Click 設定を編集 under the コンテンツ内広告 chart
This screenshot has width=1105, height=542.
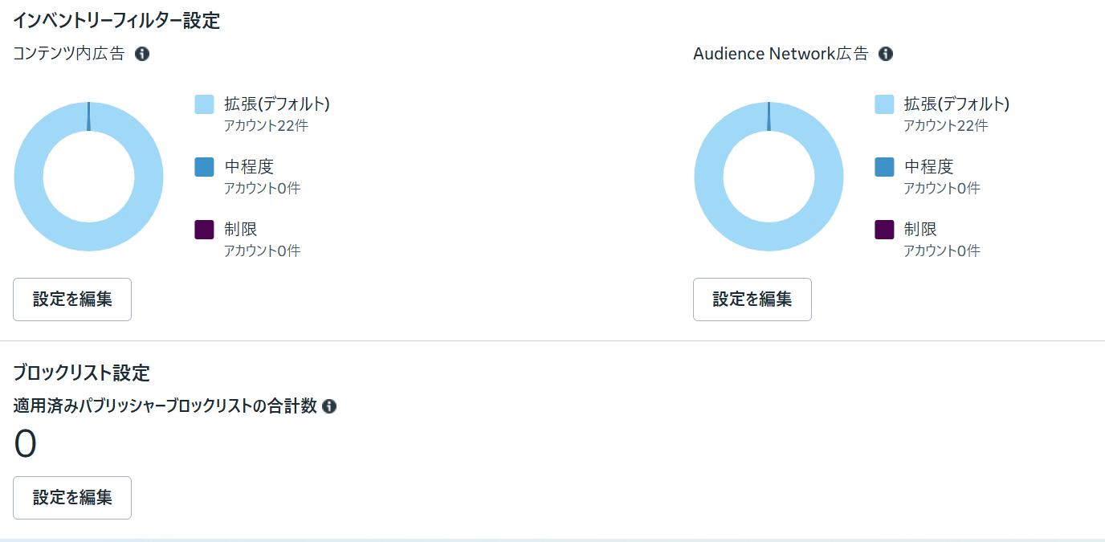(x=72, y=300)
